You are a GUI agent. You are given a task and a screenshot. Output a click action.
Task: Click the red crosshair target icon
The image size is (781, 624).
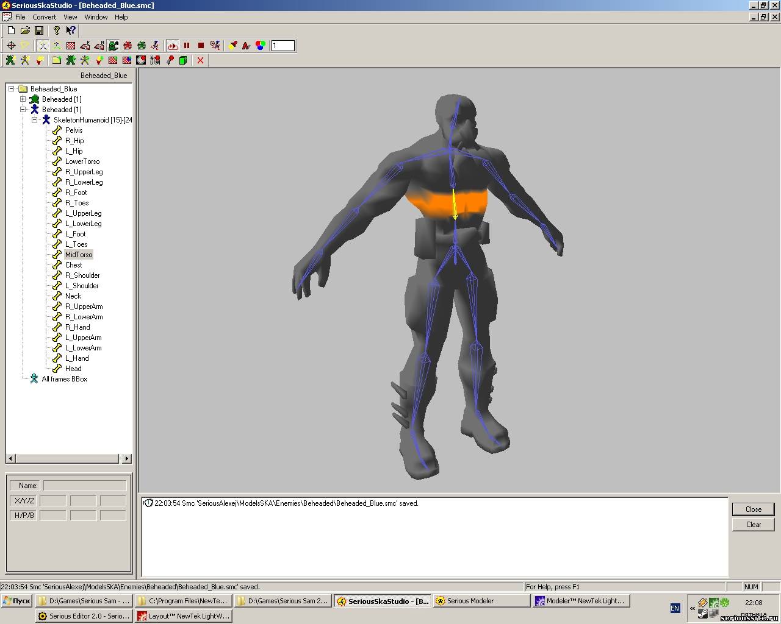tap(11, 46)
